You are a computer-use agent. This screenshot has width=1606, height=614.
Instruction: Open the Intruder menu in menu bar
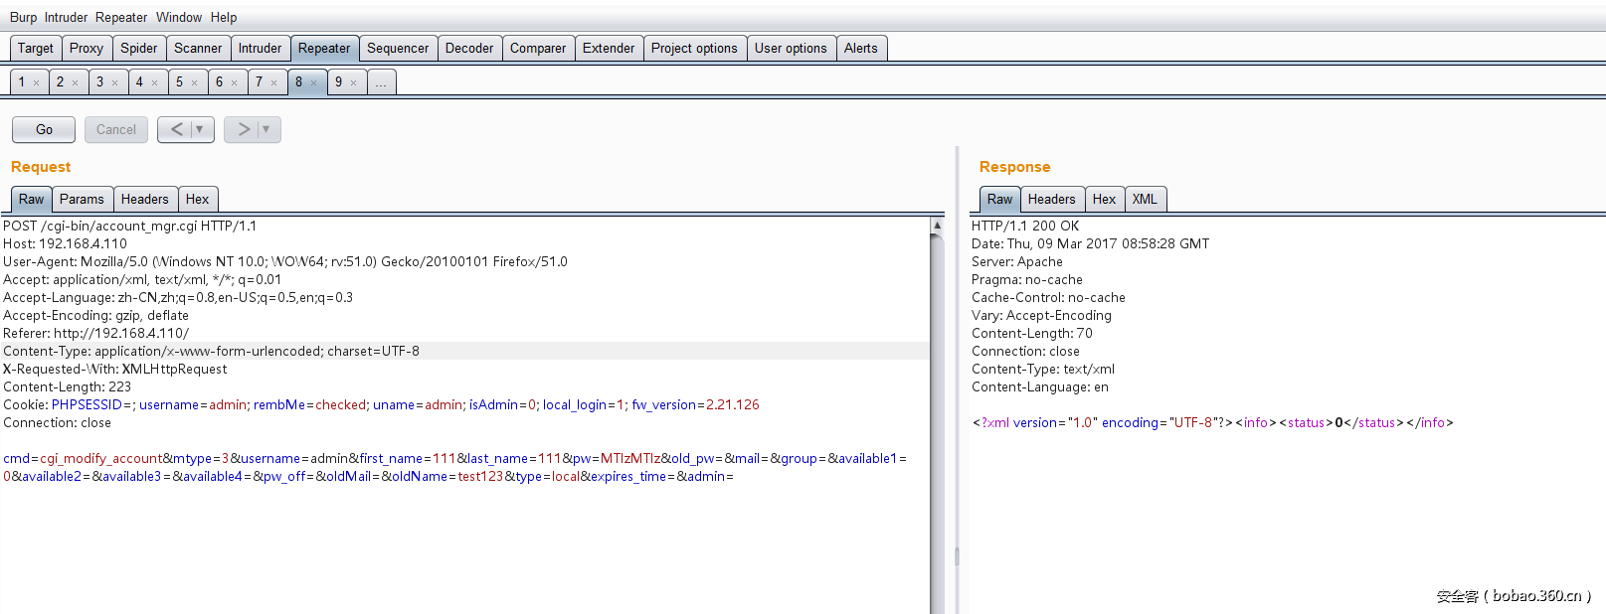tap(66, 17)
